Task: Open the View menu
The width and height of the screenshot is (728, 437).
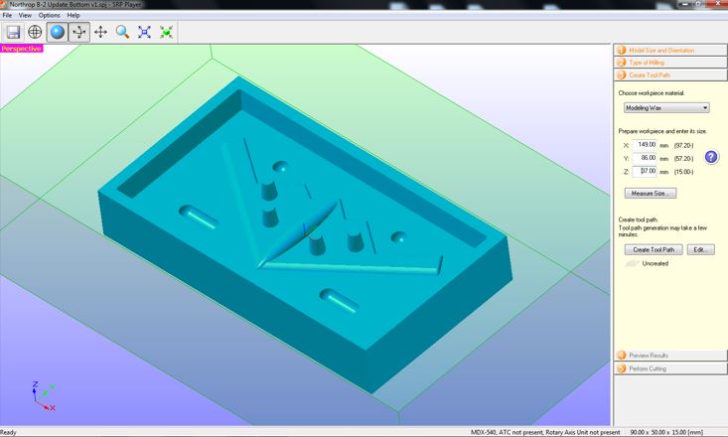Action: tap(25, 15)
